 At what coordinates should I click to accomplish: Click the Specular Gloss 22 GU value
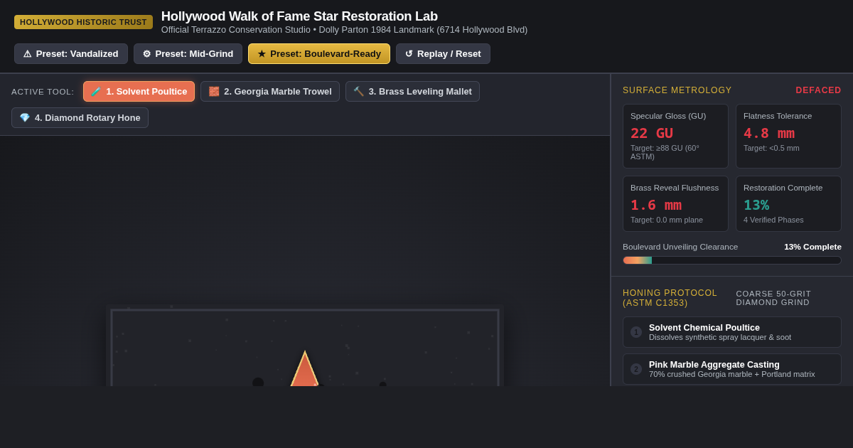pos(652,133)
